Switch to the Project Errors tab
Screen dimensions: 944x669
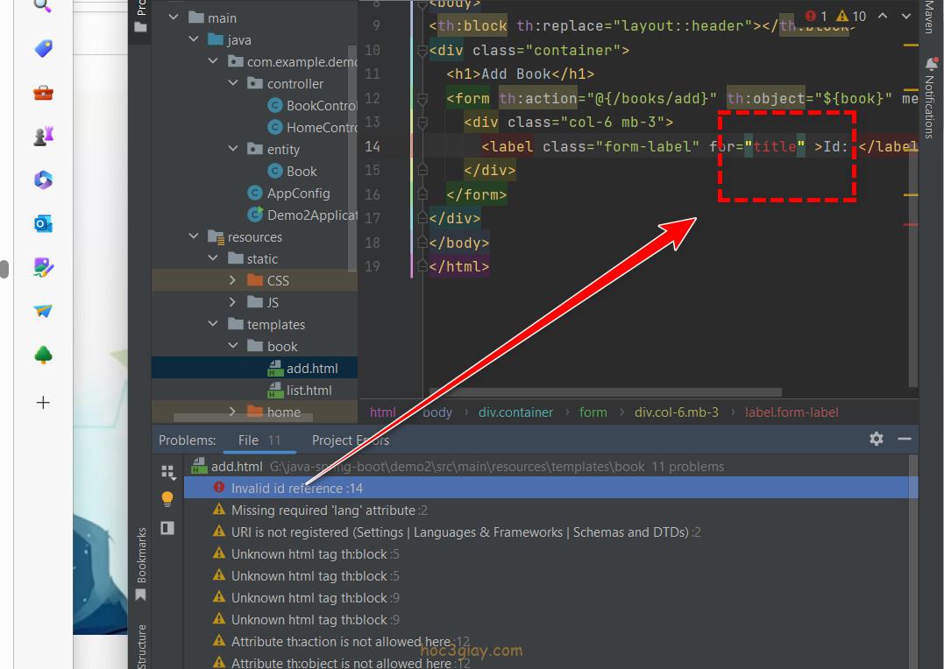(x=350, y=440)
